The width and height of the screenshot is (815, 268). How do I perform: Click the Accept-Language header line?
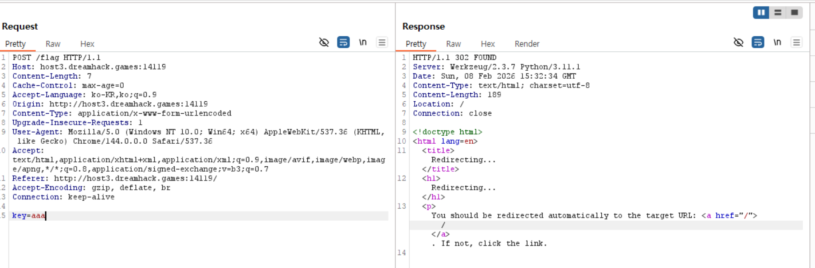click(84, 95)
